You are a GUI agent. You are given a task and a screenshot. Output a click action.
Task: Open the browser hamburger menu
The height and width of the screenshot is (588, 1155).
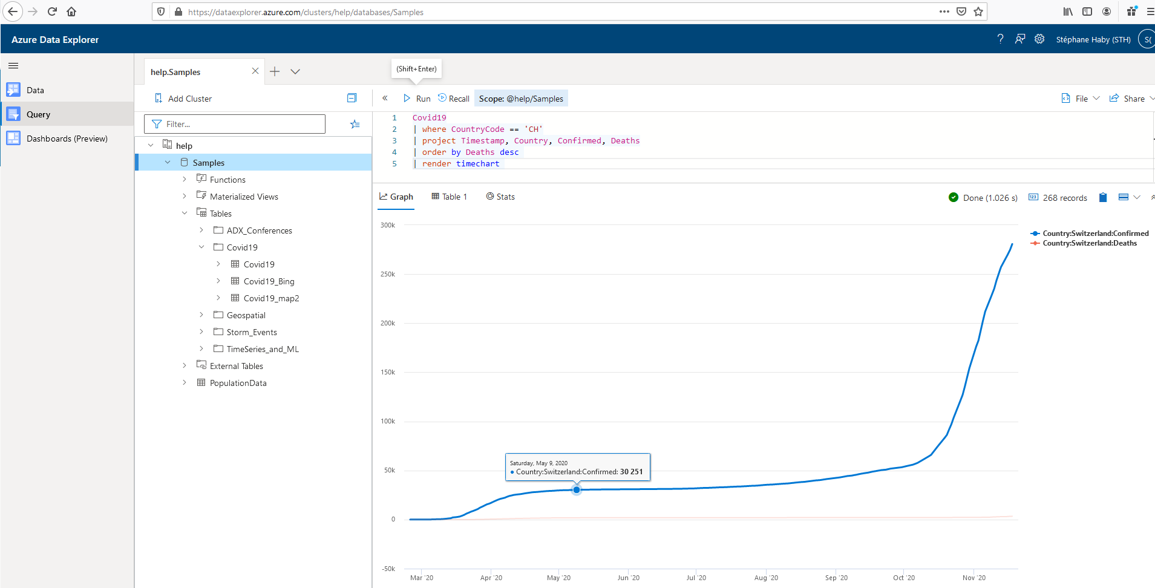point(1150,11)
